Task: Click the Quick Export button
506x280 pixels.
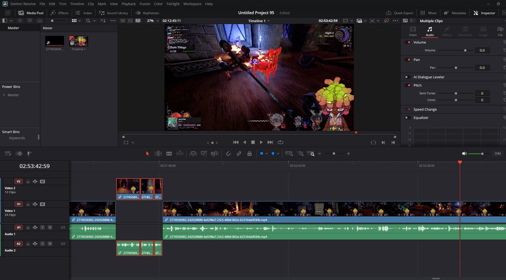Action: click(400, 13)
